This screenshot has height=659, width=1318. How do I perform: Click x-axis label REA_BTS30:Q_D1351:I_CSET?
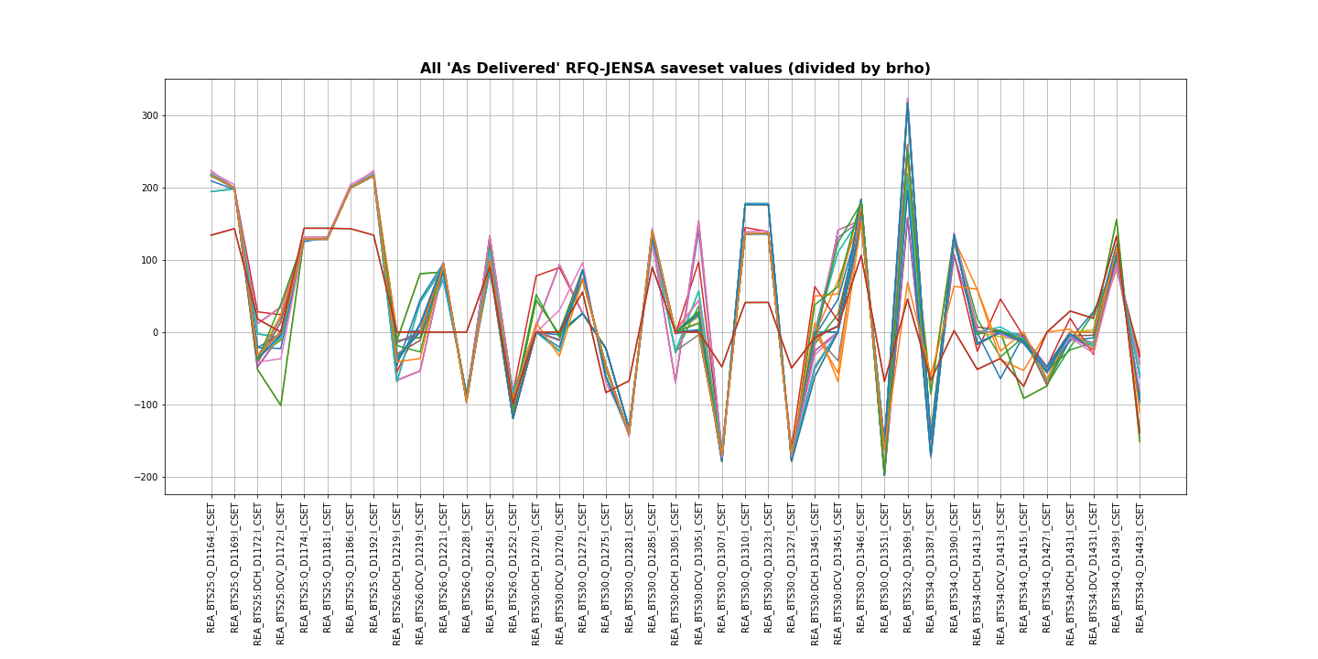[x=884, y=567]
